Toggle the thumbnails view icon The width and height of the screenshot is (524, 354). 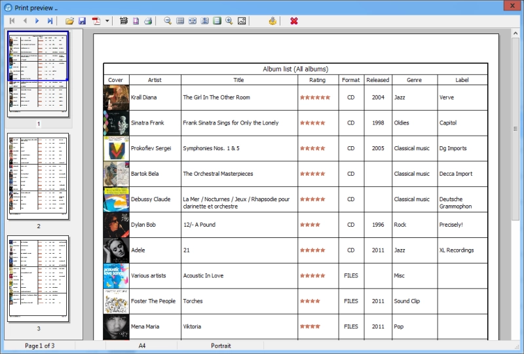[242, 21]
